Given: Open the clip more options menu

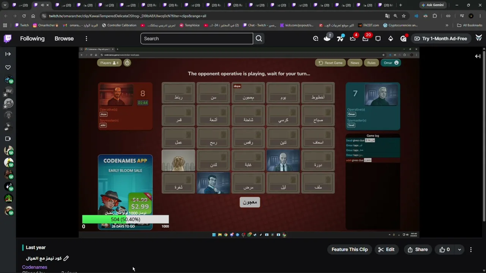Looking at the screenshot, I should [x=471, y=249].
